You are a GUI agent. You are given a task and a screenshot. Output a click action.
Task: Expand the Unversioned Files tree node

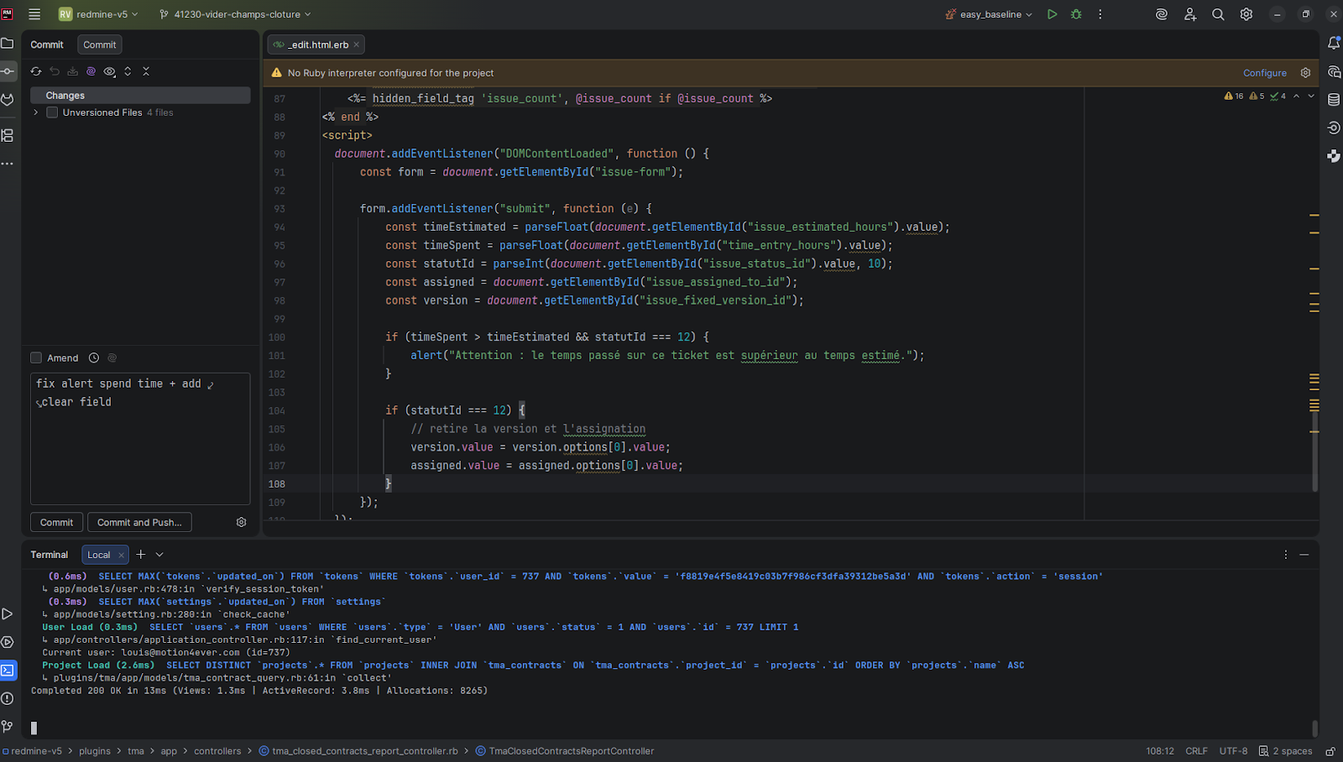pyautogui.click(x=35, y=112)
